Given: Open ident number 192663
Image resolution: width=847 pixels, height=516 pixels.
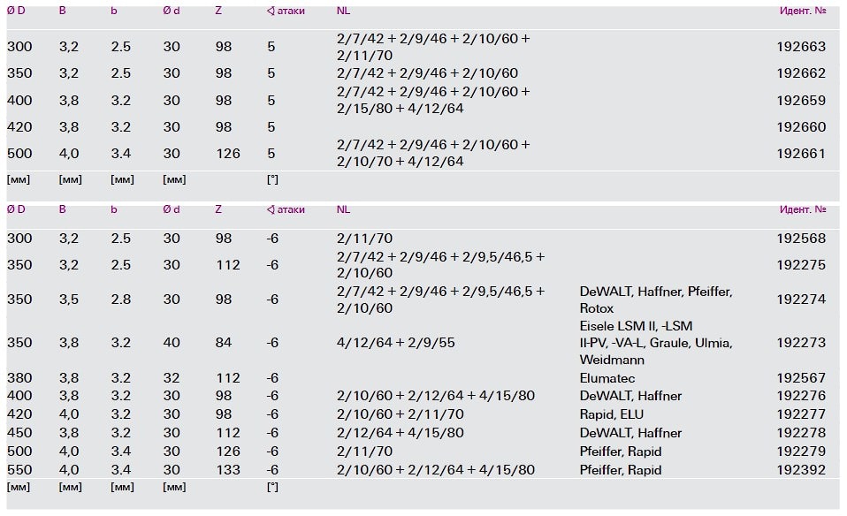Looking at the screenshot, I should tap(801, 47).
